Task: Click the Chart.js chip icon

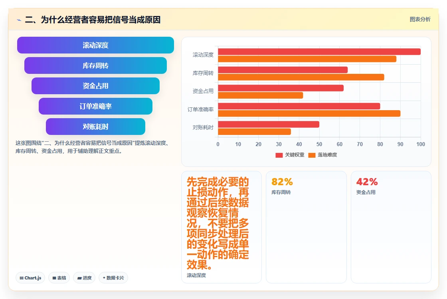Action: [x=22, y=278]
